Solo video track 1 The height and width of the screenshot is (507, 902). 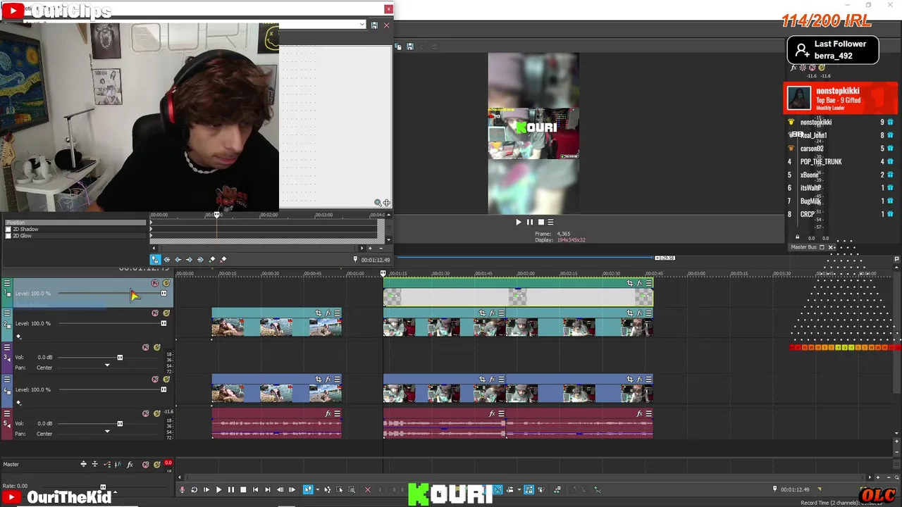[166, 283]
